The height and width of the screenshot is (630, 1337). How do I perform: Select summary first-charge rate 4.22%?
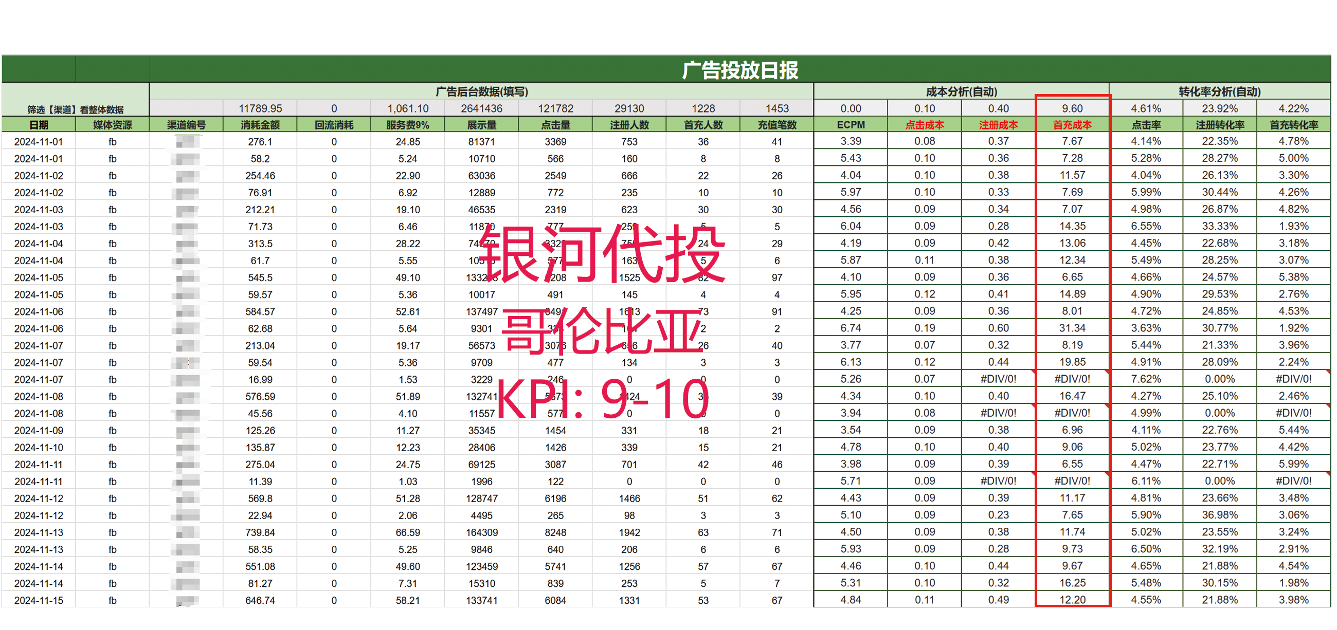pos(1293,108)
